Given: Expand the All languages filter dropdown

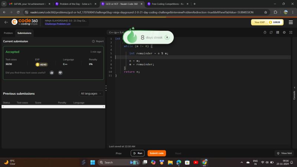Looking at the screenshot, I should (x=91, y=94).
